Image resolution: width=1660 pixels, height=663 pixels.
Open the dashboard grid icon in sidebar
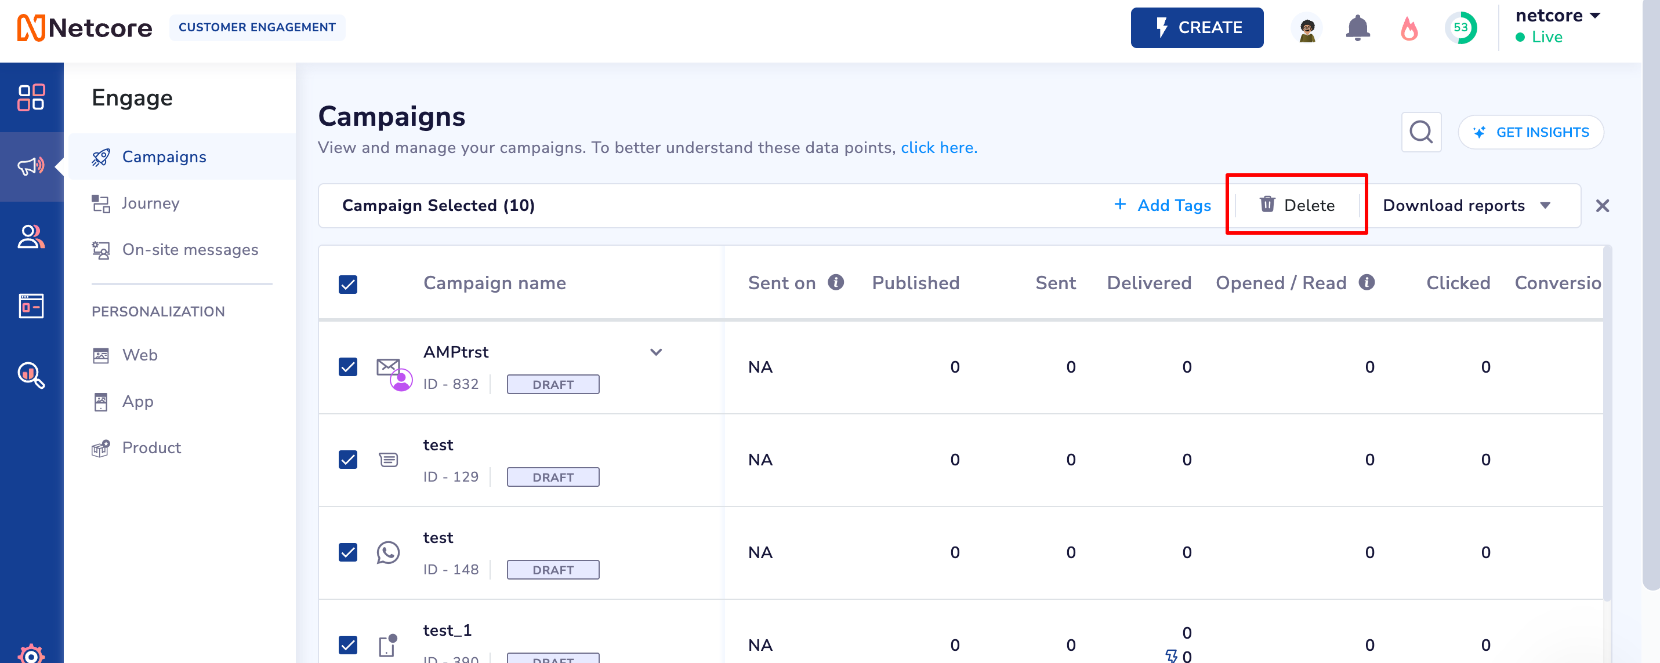click(x=31, y=97)
